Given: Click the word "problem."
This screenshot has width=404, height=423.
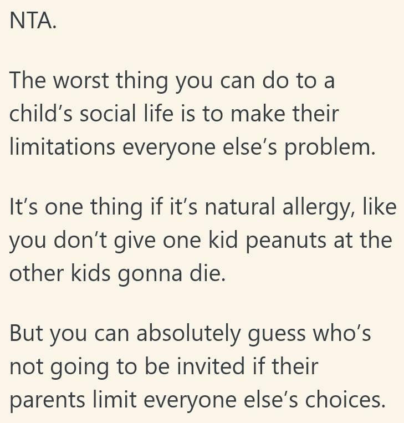Looking at the screenshot, I should tap(330, 148).
